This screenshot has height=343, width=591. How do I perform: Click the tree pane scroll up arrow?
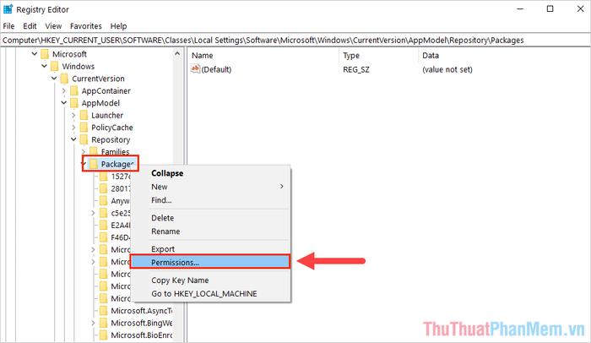pos(177,54)
